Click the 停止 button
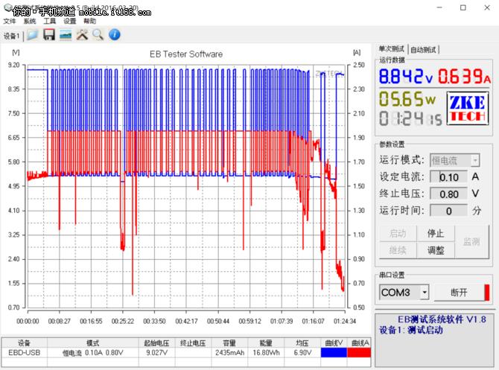The height and width of the screenshot is (370, 499). click(x=436, y=234)
